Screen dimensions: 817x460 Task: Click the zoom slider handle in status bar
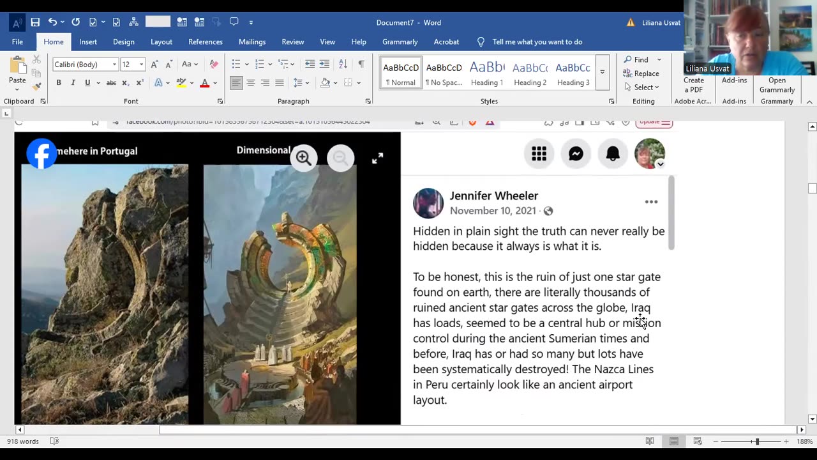[x=757, y=441]
